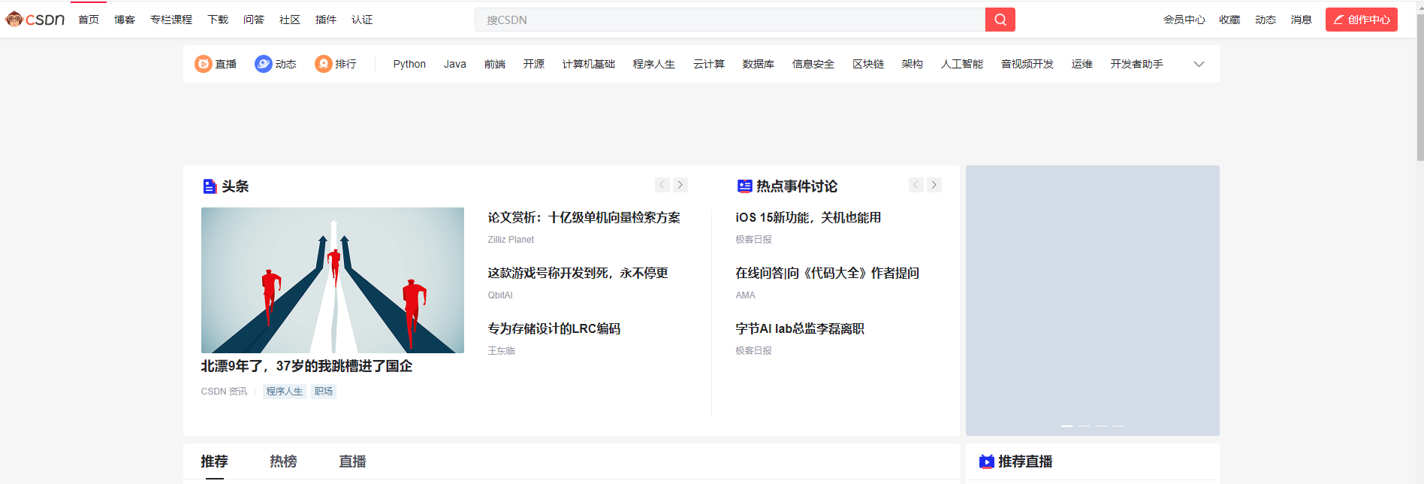Click the CSDN logo

point(35,20)
